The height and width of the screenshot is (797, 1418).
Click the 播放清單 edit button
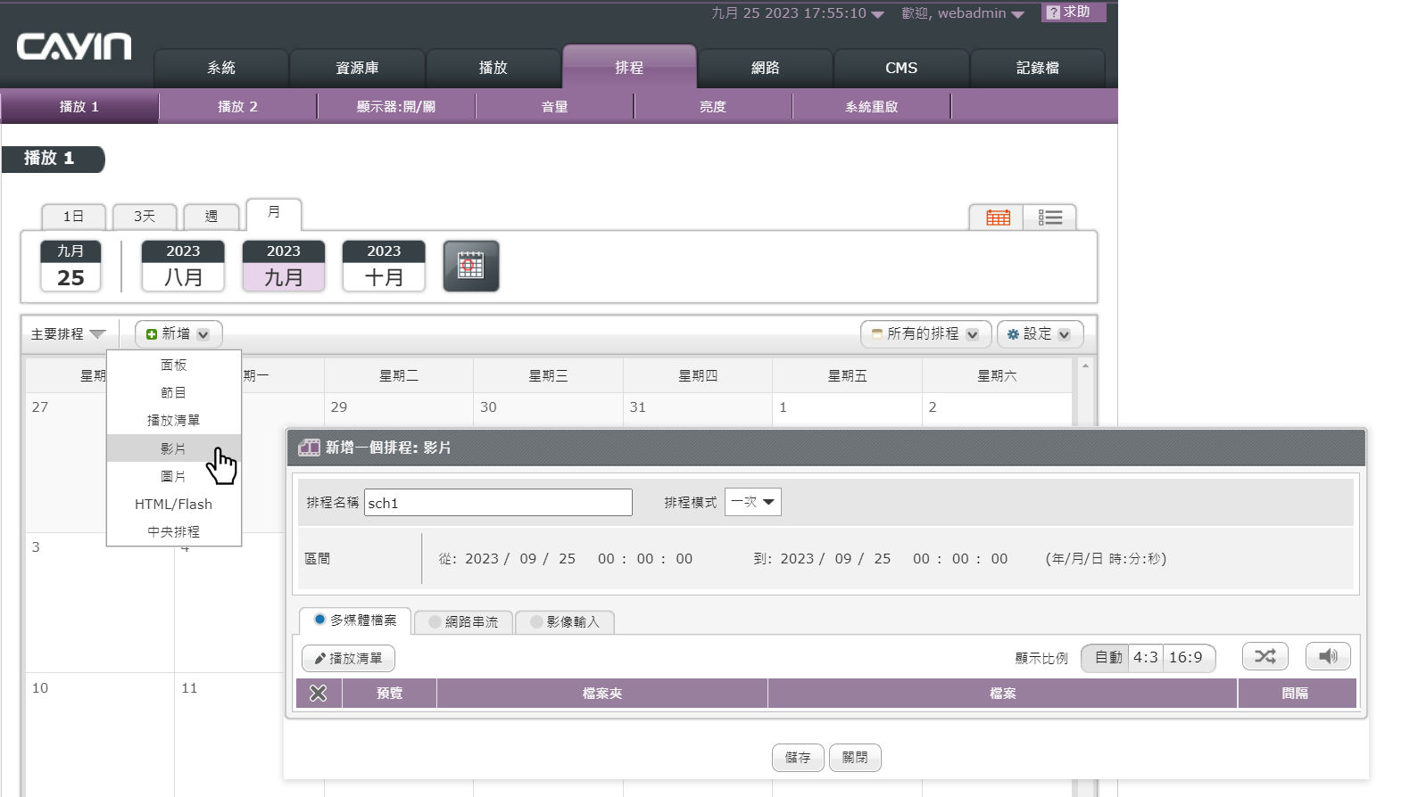[x=348, y=659]
